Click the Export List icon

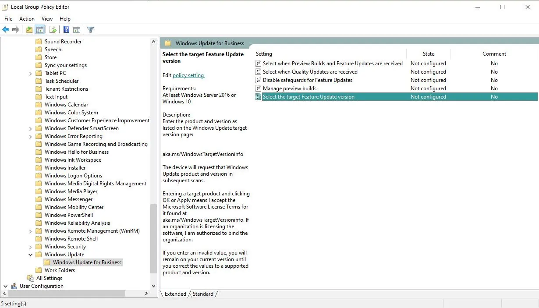[x=53, y=29]
